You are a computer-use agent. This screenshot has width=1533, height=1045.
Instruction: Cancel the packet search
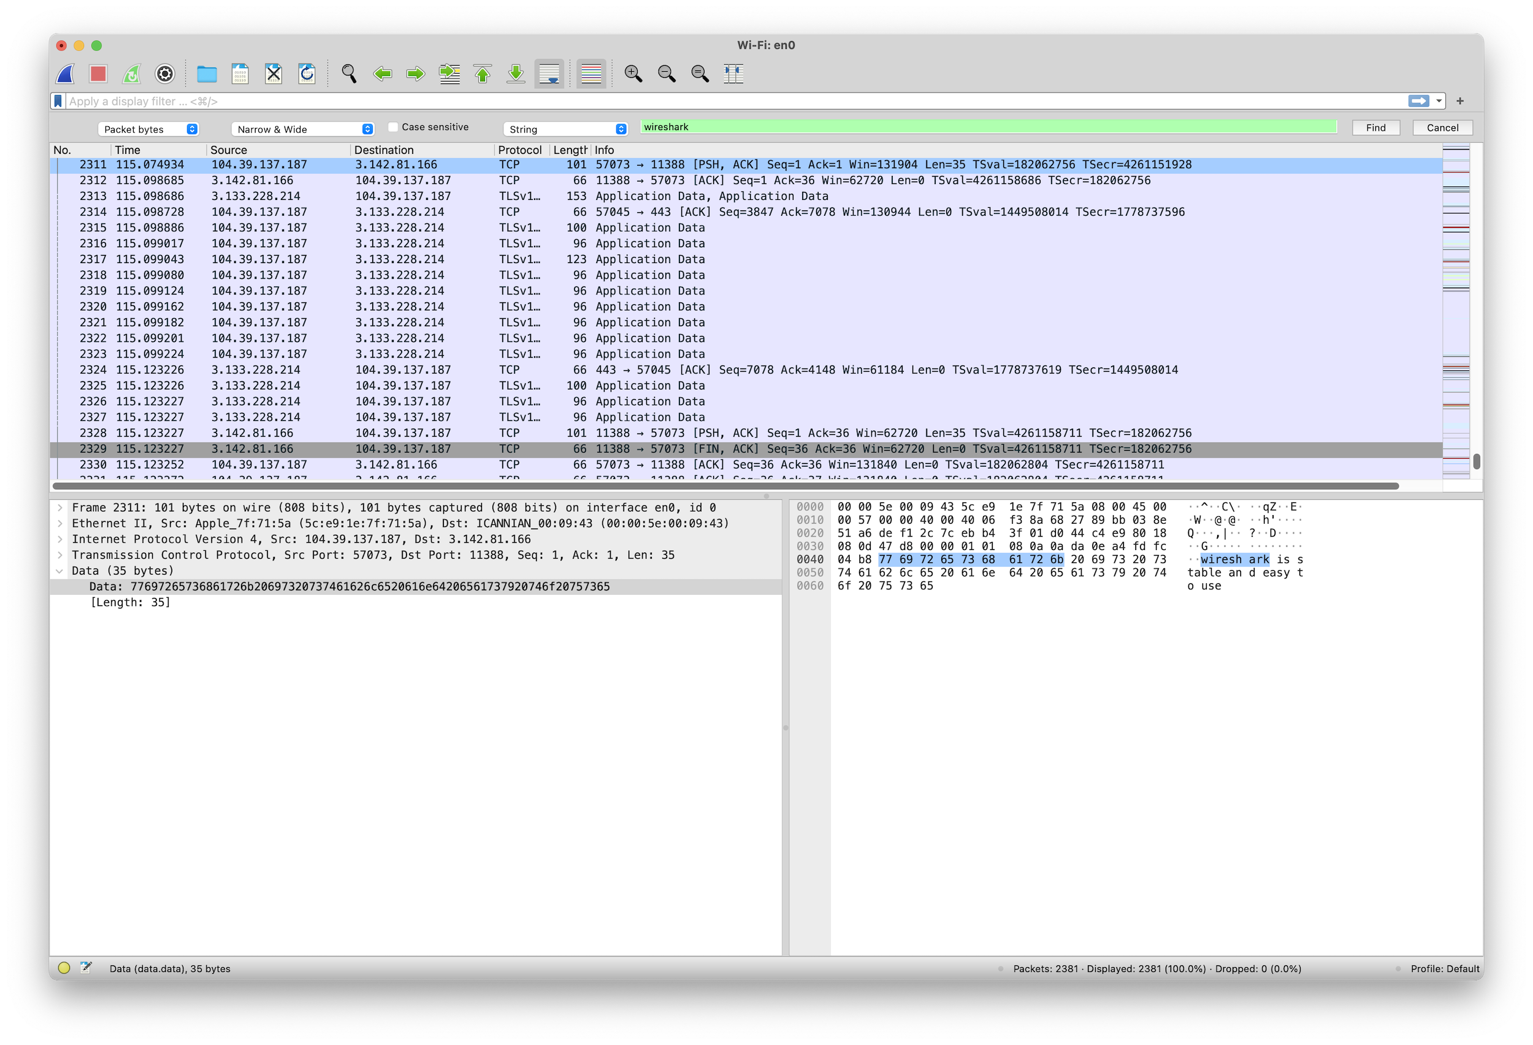click(1442, 128)
